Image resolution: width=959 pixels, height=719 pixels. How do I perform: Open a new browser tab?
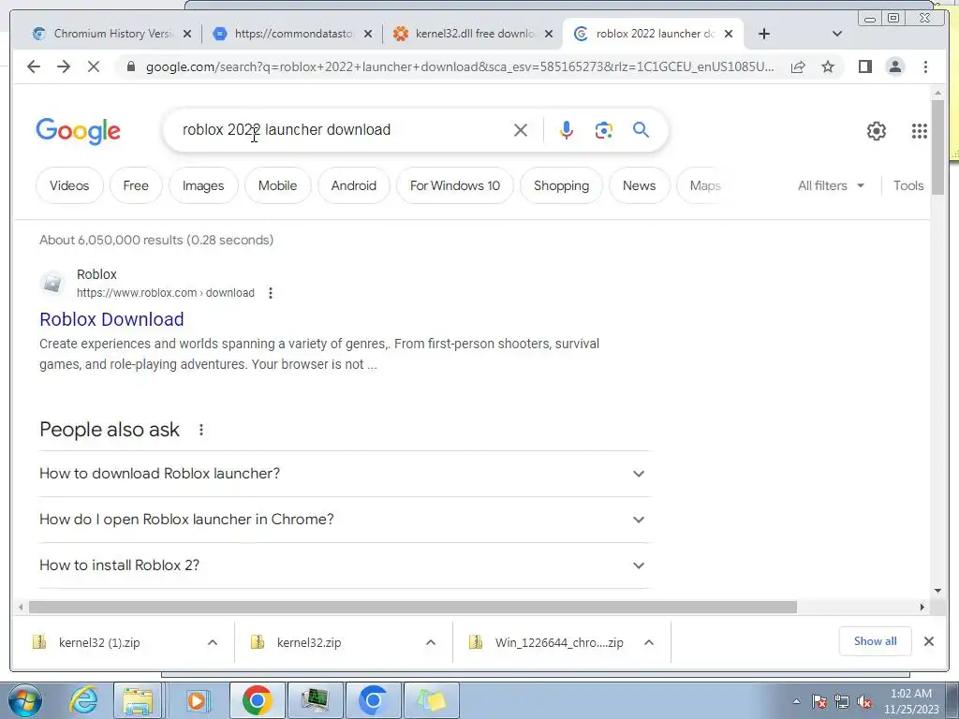764,34
